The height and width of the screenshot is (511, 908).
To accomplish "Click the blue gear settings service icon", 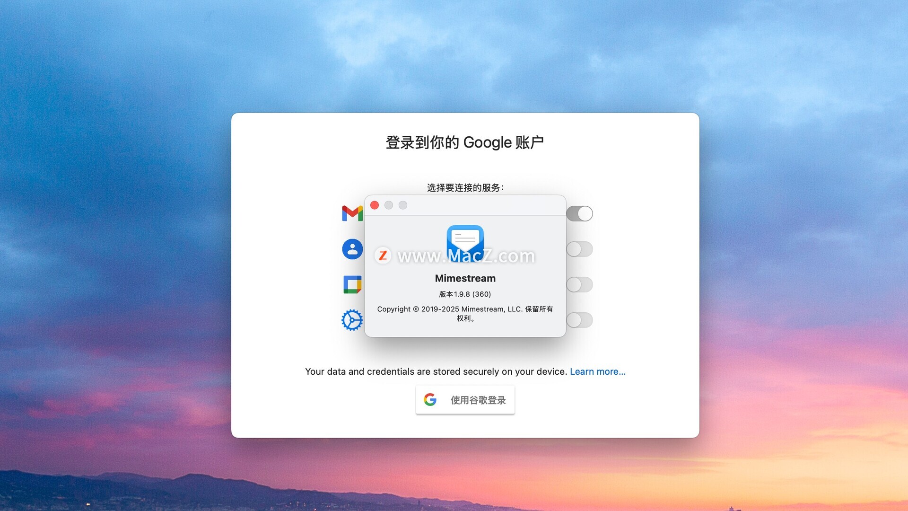I will pyautogui.click(x=352, y=320).
